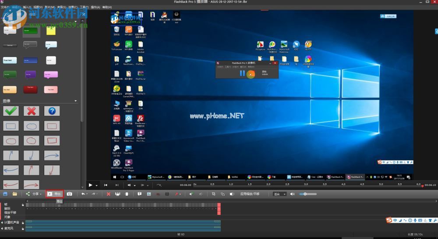Collapse the 图像 images section
The height and width of the screenshot is (239, 438).
coord(76,101)
